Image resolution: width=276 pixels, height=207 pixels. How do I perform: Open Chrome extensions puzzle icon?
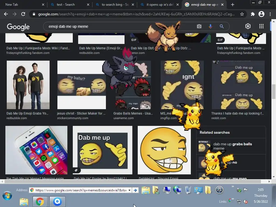(x=253, y=14)
